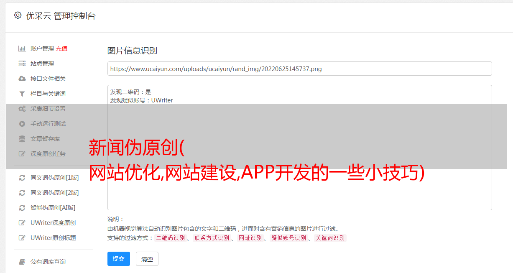Click the refresh icon for 同义词伪原创[1版]

click(22, 178)
